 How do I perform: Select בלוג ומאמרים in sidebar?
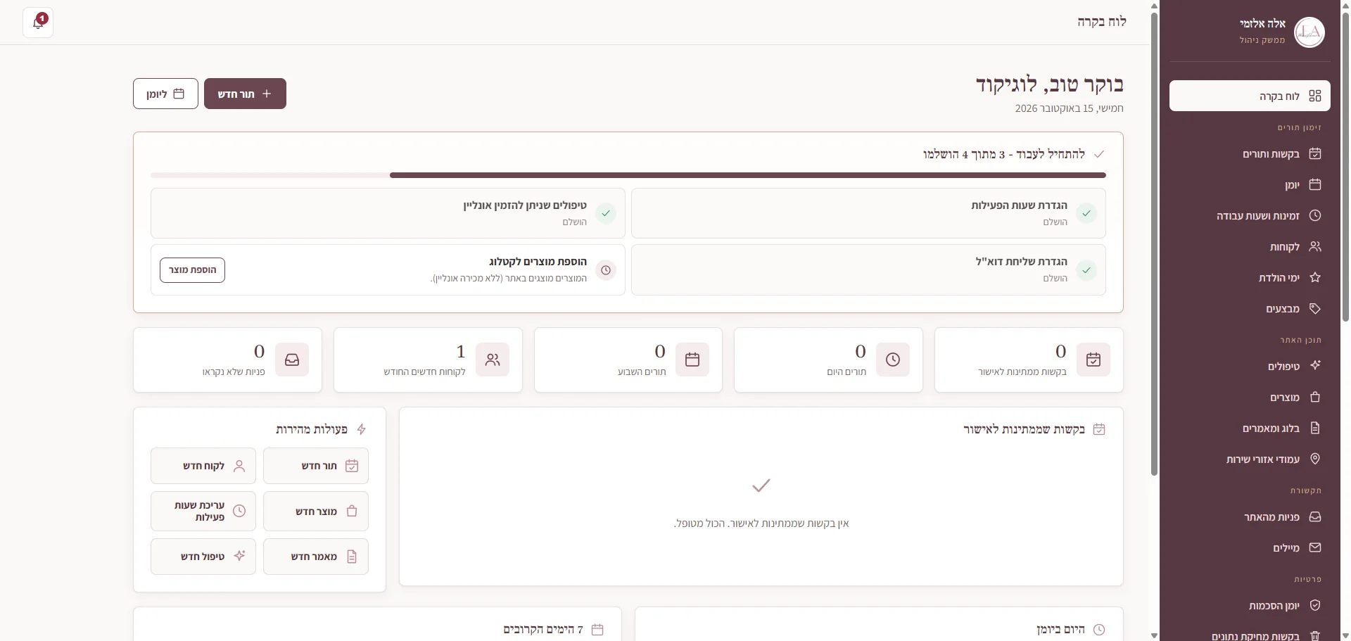point(1250,428)
